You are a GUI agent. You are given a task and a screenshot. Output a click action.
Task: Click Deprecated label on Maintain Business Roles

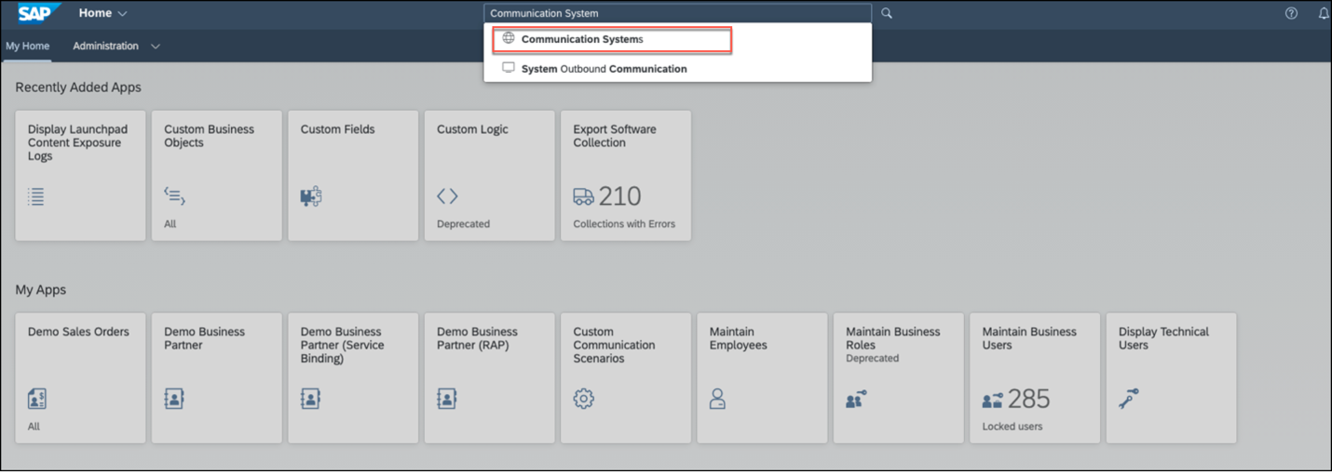click(x=872, y=359)
